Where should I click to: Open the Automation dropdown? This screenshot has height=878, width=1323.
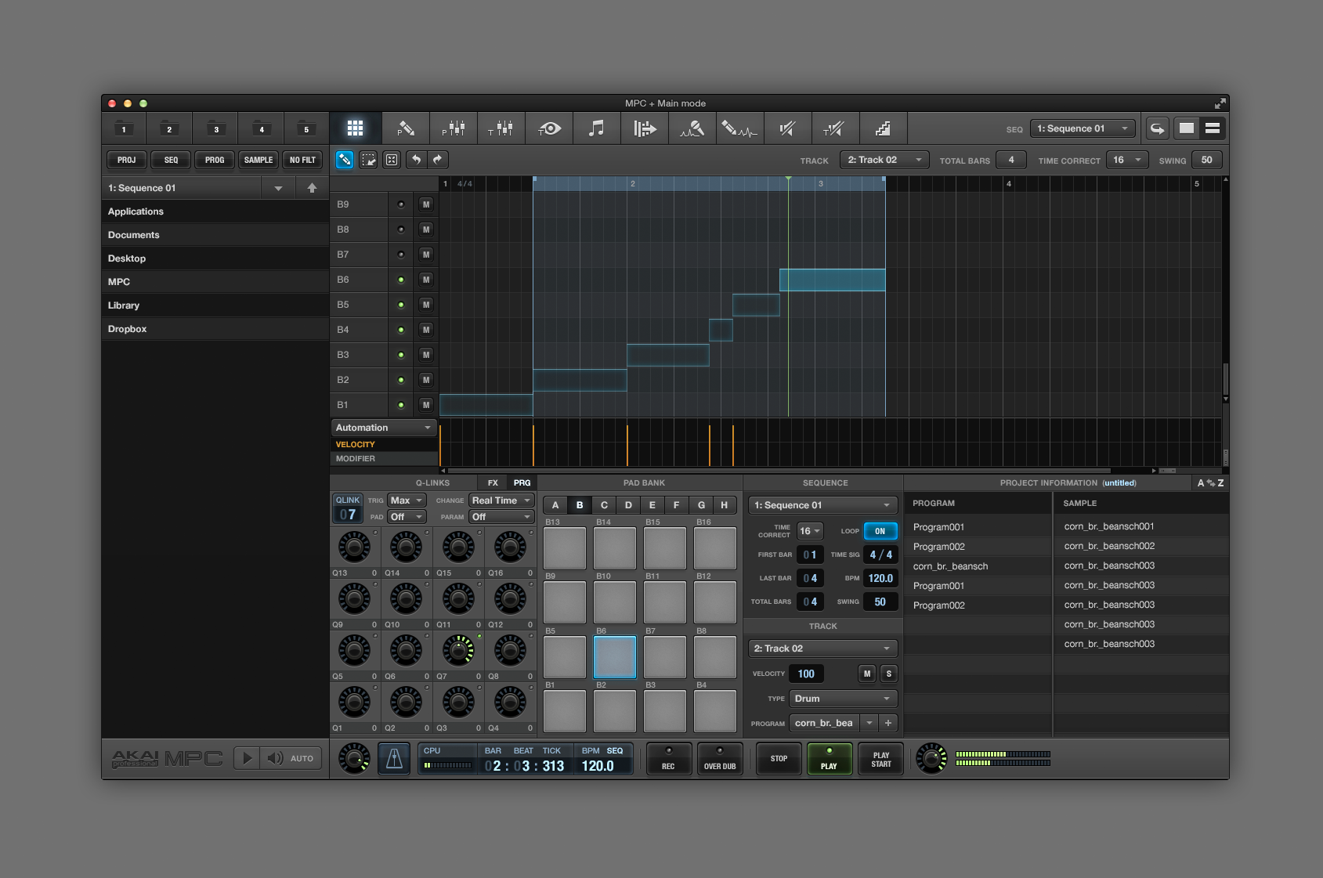(x=384, y=428)
